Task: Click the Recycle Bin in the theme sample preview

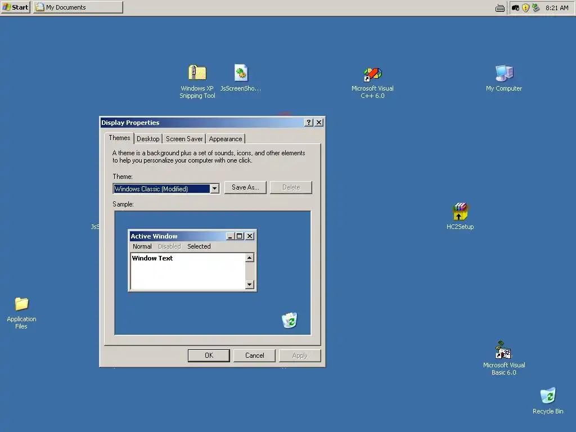Action: click(x=290, y=320)
